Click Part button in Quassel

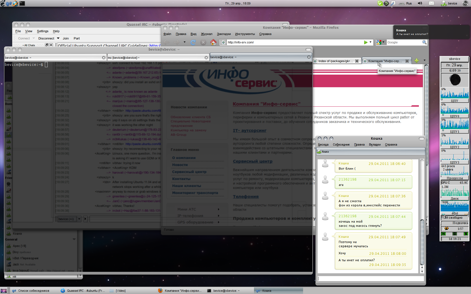[77, 38]
